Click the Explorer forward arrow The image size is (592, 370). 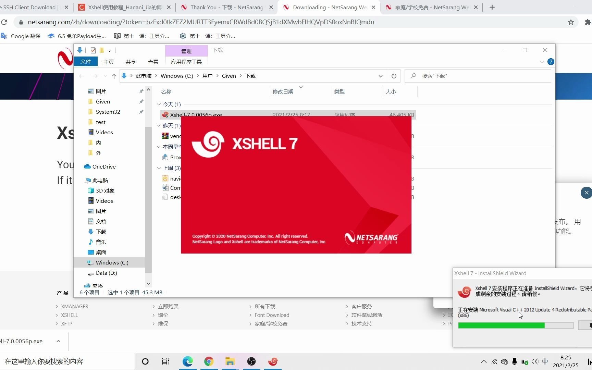95,76
